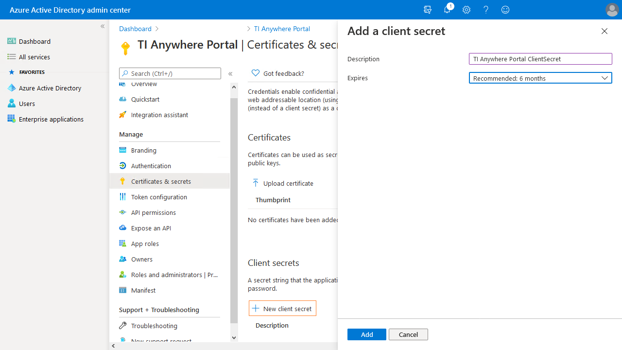The image size is (622, 350).
Task: Open the directory and subscription filter icon
Action: pyautogui.click(x=428, y=10)
